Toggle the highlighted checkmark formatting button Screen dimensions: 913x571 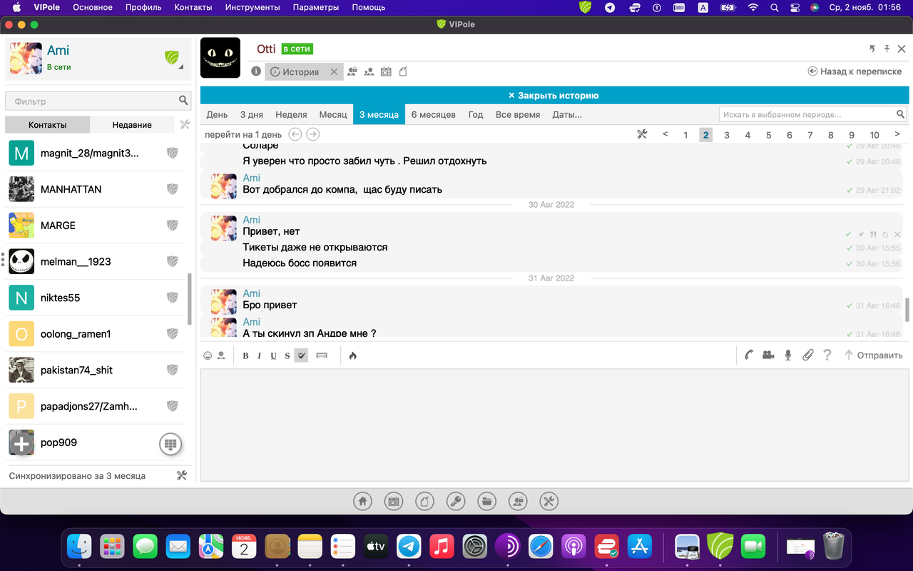pos(301,355)
